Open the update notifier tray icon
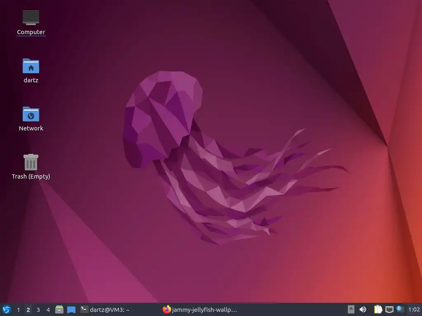Image resolution: width=422 pixels, height=316 pixels. click(x=400, y=309)
